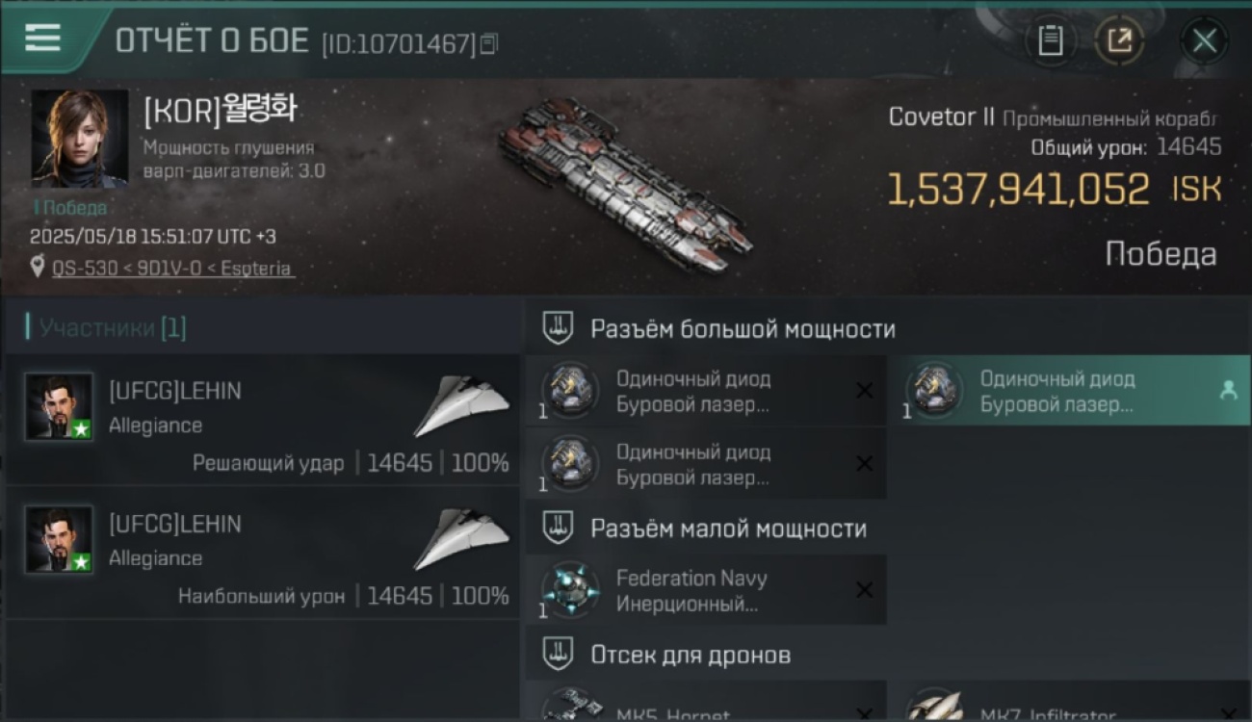Open LEHIN's portrait in Решающий удар row
Screen dimensions: 1252x722
[60, 407]
